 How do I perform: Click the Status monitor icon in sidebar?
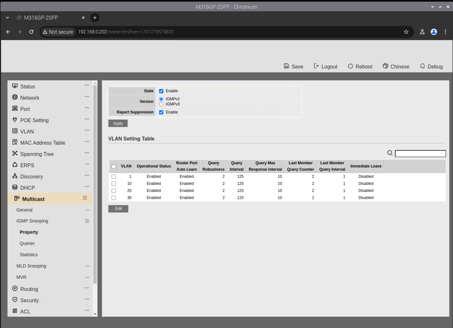point(15,86)
